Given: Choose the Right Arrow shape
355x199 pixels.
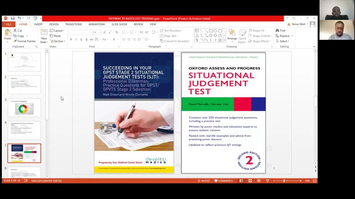Looking at the screenshot, I should (211, 35).
